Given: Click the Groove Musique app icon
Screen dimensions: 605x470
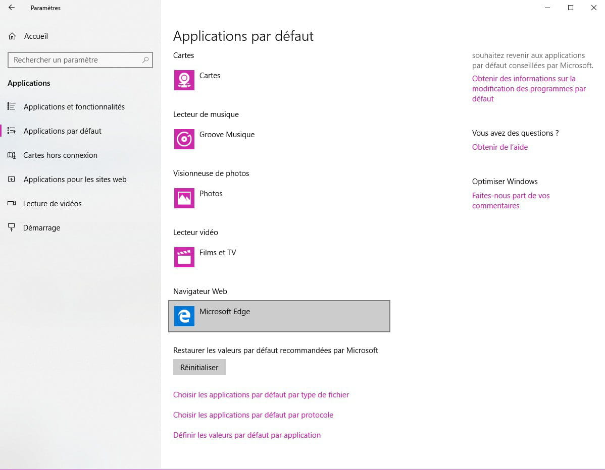Looking at the screenshot, I should pos(184,139).
